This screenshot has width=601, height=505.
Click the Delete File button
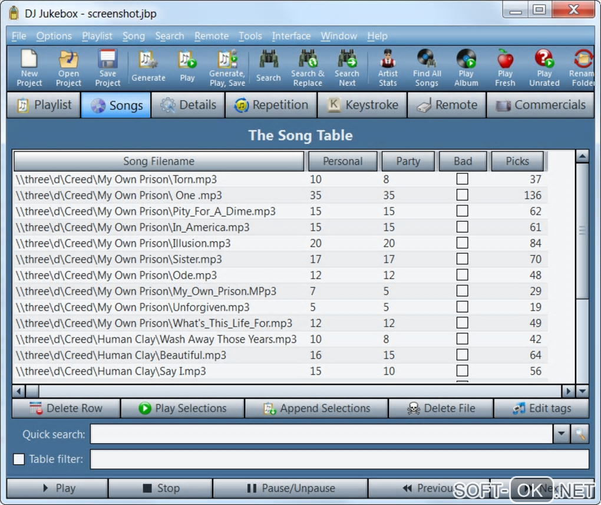tap(441, 408)
